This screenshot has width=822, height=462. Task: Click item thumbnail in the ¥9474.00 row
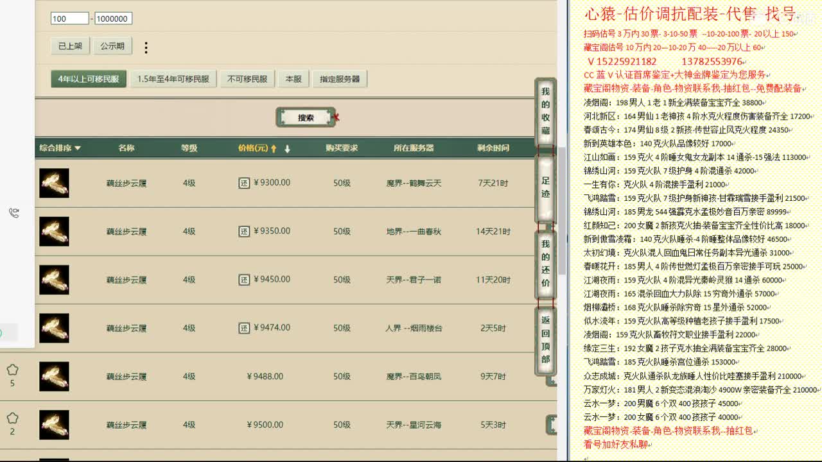point(54,328)
